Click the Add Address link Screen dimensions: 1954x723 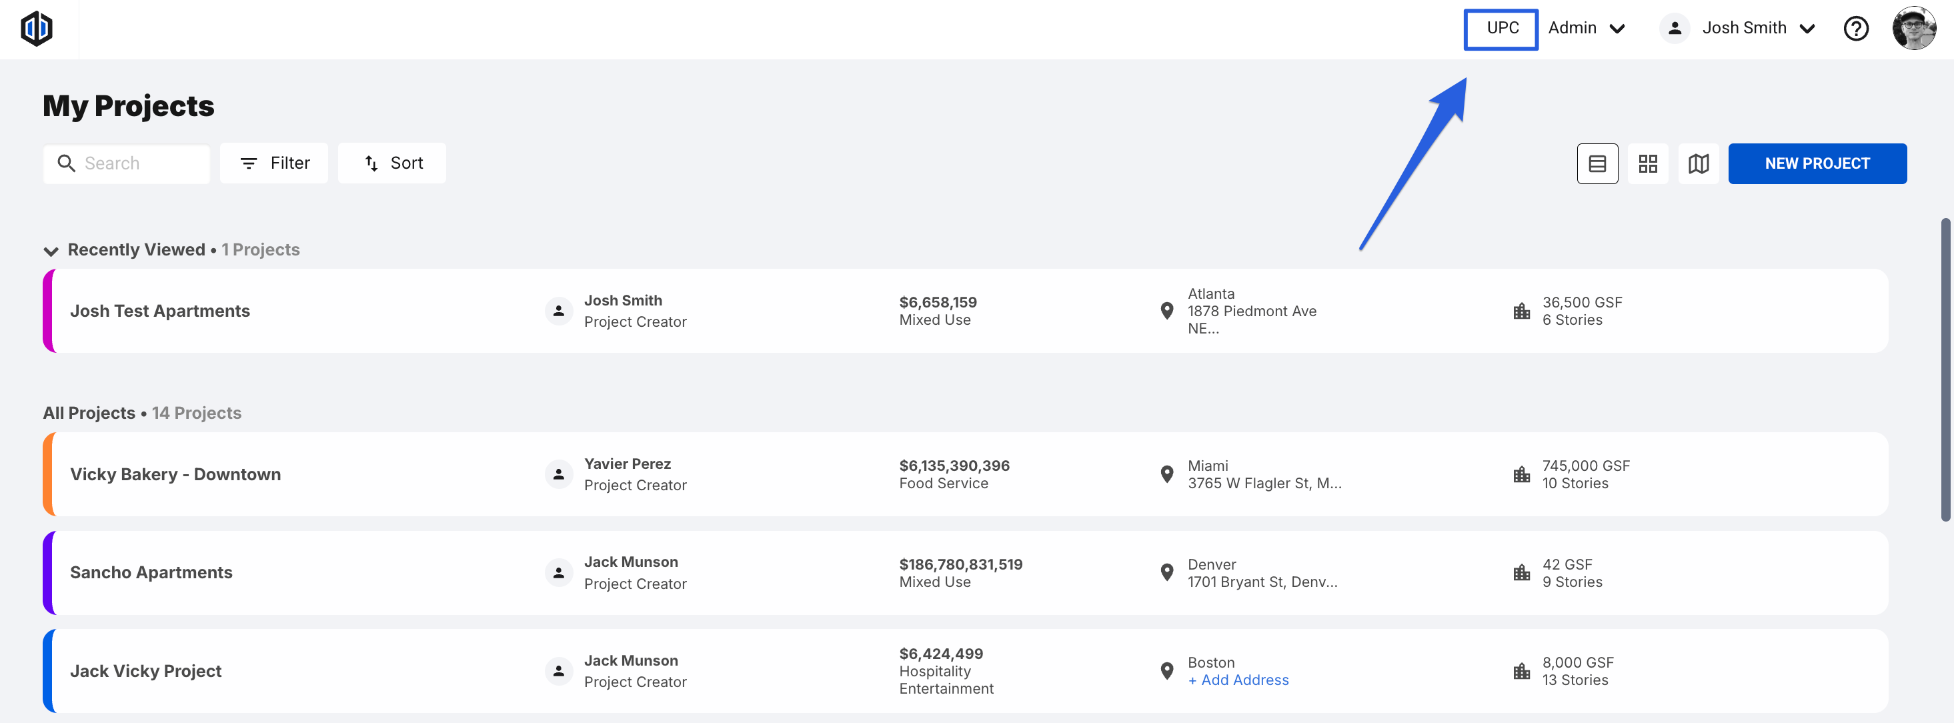(1238, 680)
